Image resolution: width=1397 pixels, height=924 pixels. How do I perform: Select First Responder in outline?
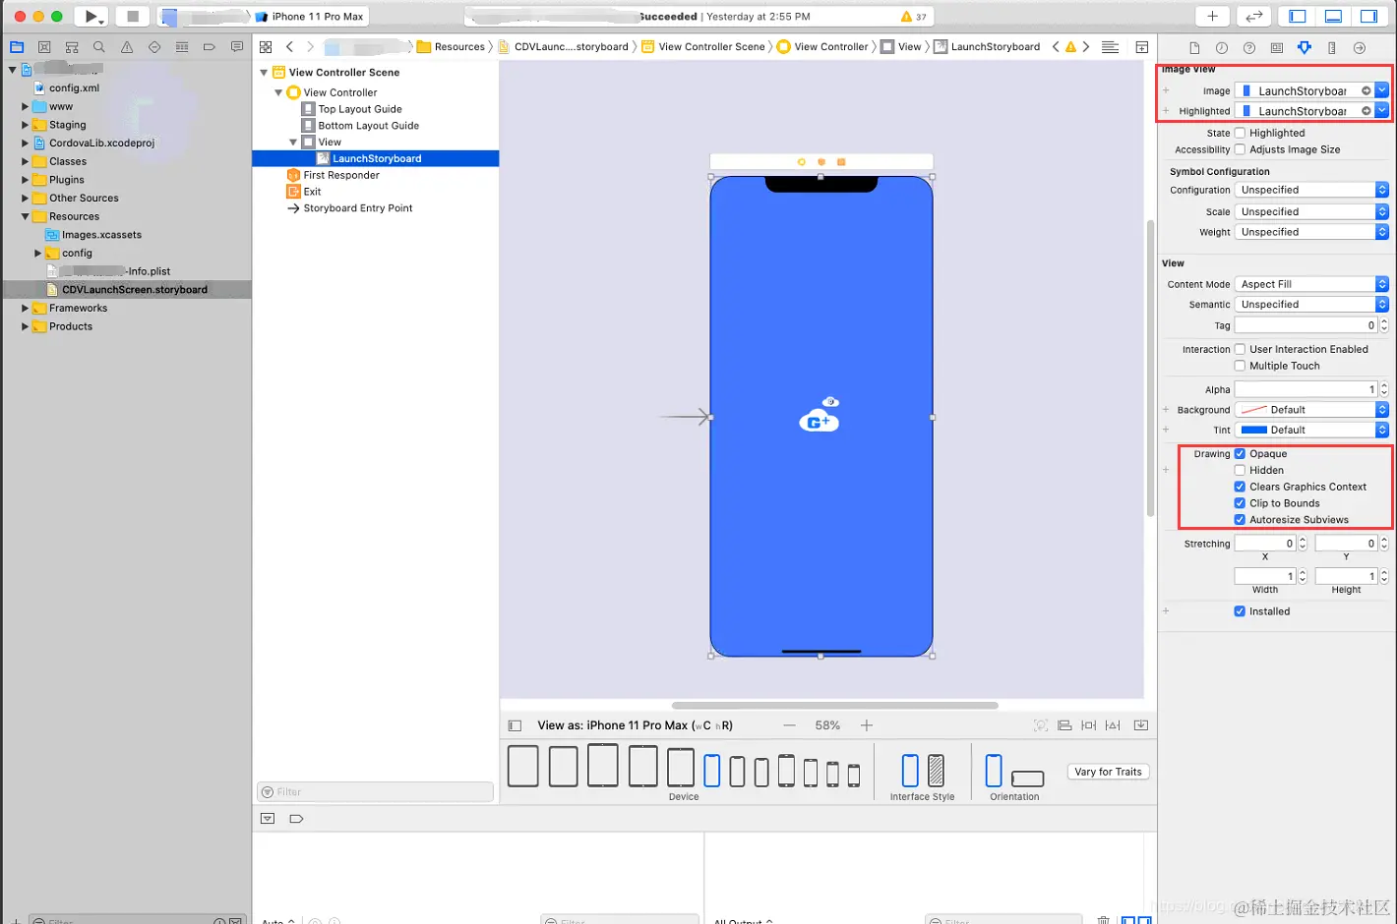pyautogui.click(x=341, y=175)
